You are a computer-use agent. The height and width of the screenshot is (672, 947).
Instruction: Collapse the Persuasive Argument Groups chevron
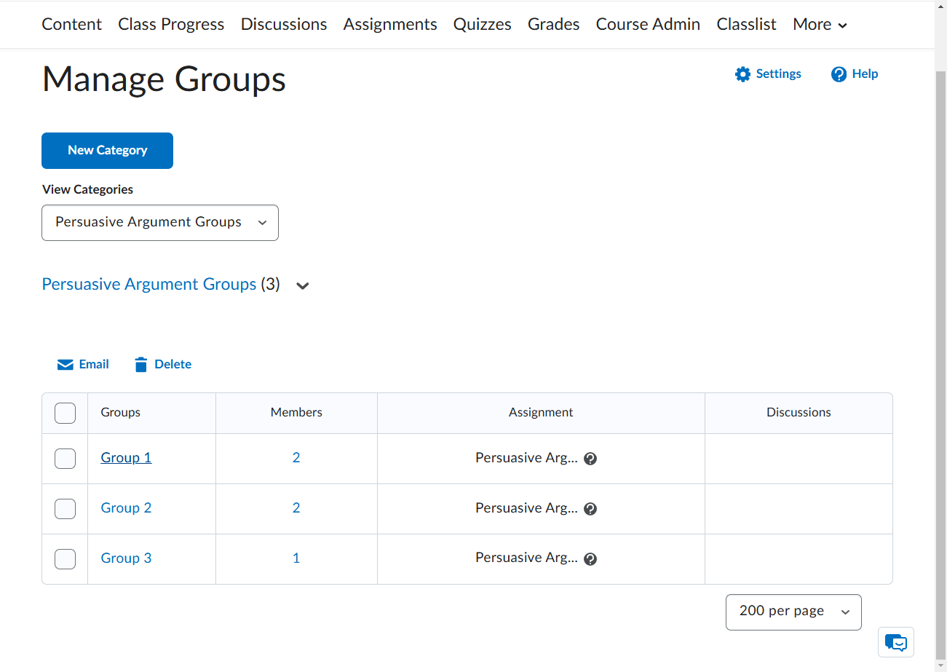[x=303, y=285]
